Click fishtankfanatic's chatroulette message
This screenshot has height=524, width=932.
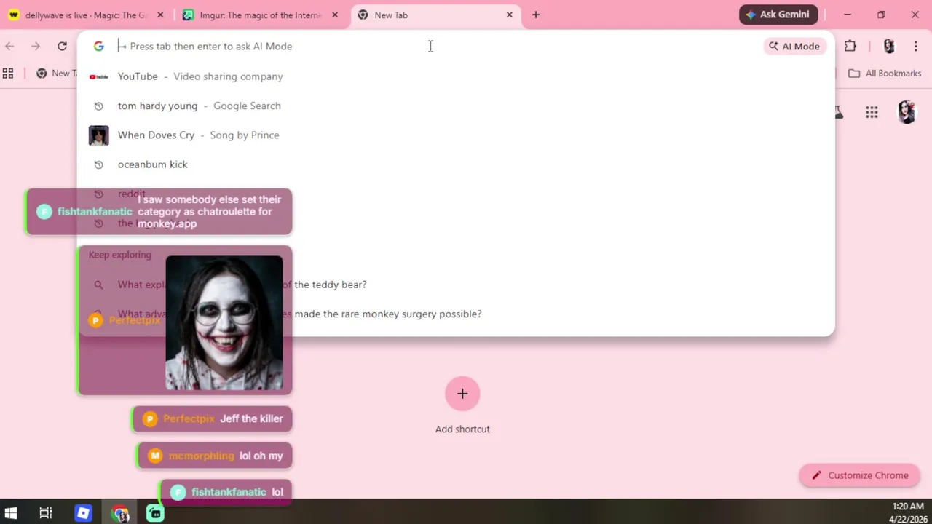coord(159,212)
